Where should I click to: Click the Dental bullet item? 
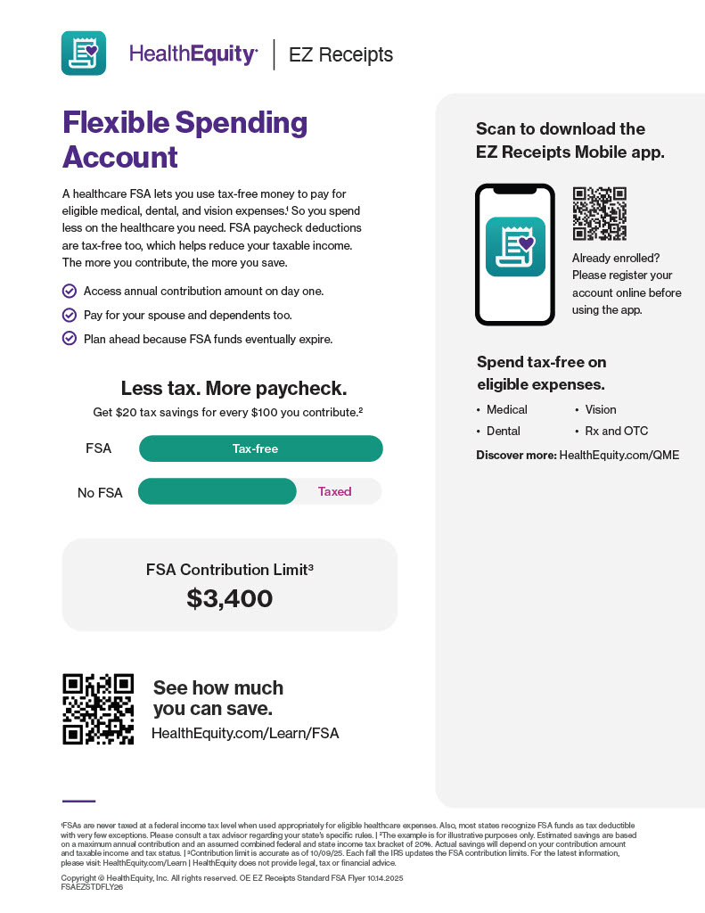(x=503, y=431)
